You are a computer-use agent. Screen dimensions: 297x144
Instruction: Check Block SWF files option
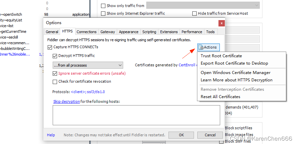pyautogui.click(x=221, y=142)
